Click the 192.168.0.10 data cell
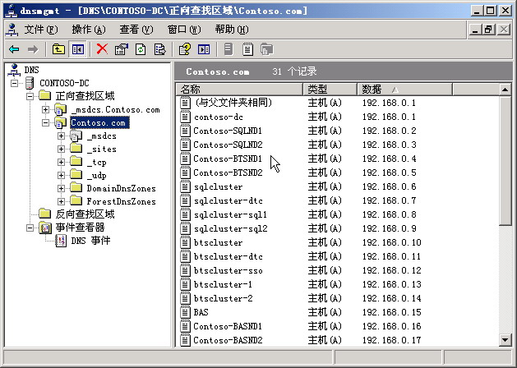517x368 pixels. 392,243
